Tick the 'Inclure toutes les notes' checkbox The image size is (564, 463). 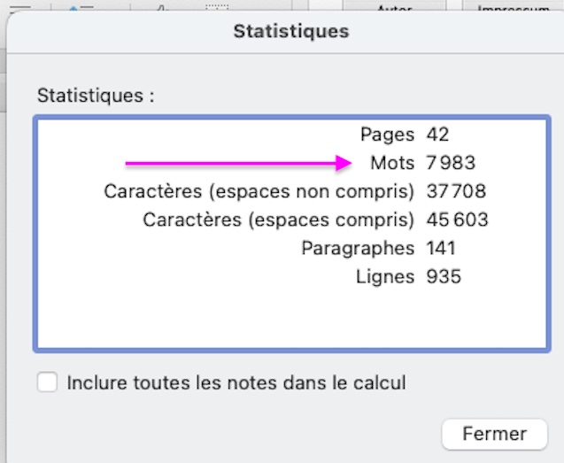click(x=47, y=382)
